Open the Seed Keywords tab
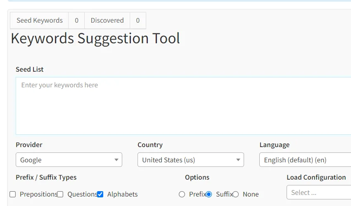351x206 pixels. [x=40, y=21]
